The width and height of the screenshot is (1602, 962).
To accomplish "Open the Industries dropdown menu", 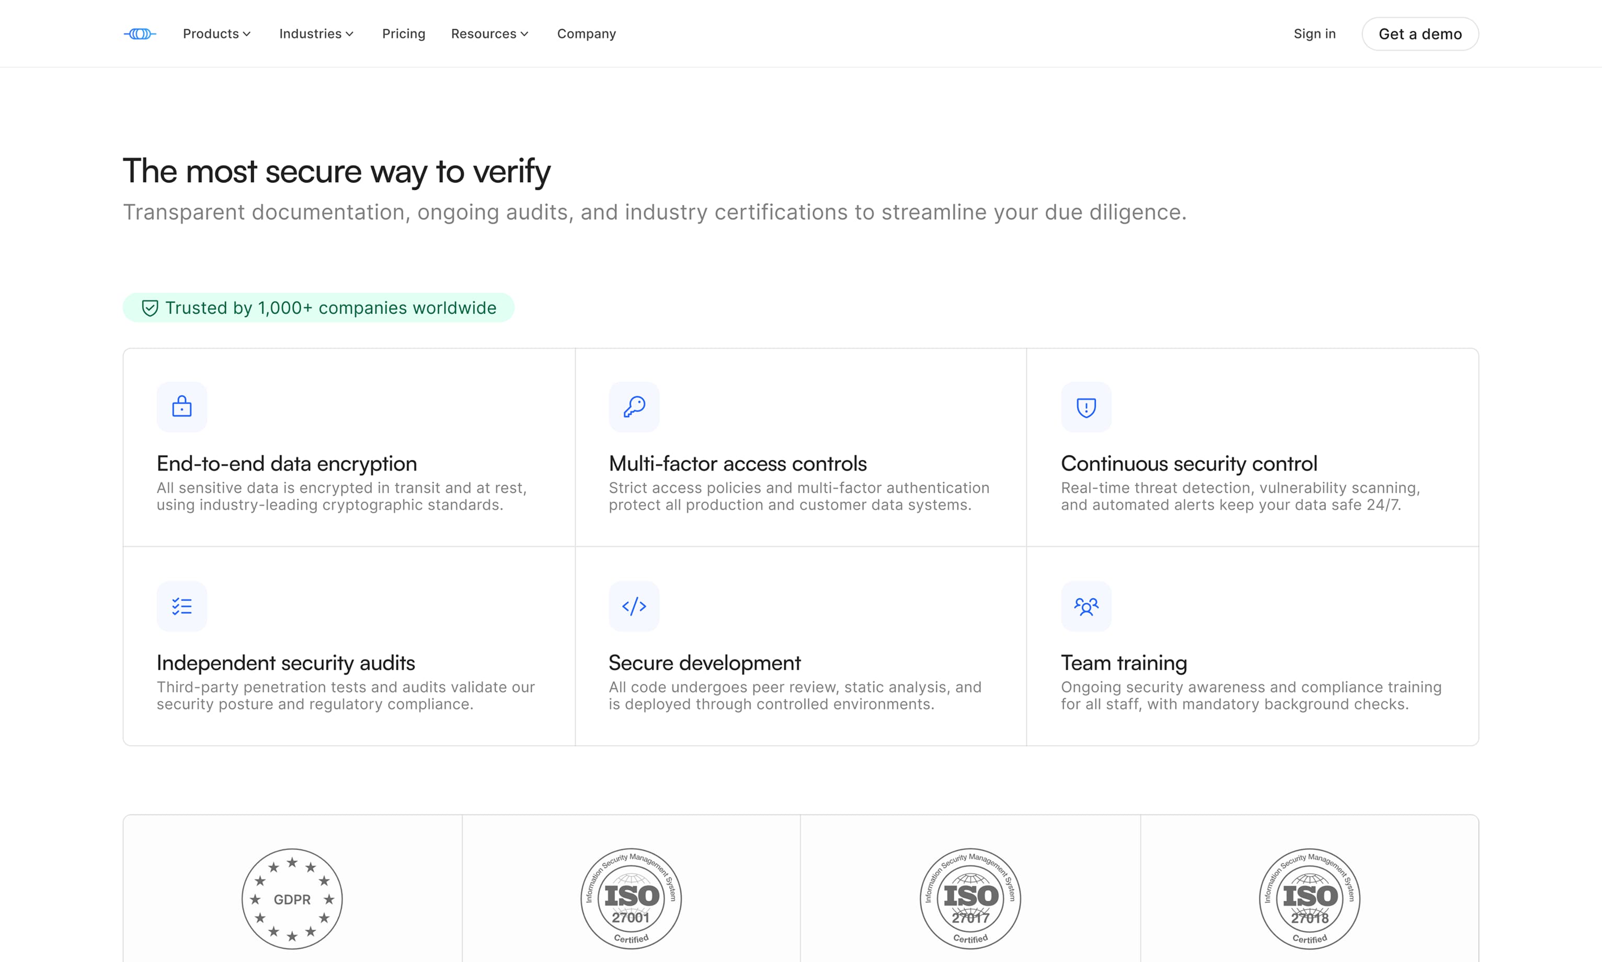I will [316, 33].
